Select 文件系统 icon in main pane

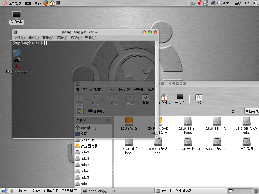(x=247, y=144)
